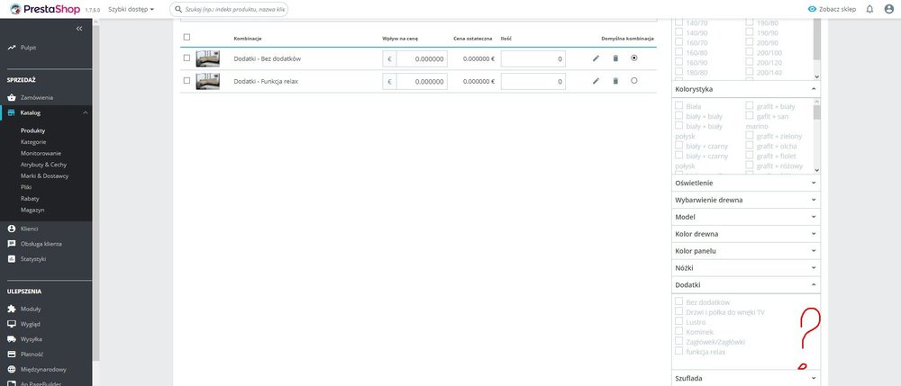This screenshot has width=901, height=386.
Task: Open Szybki dostęp quick access dropdown
Action: click(x=131, y=9)
